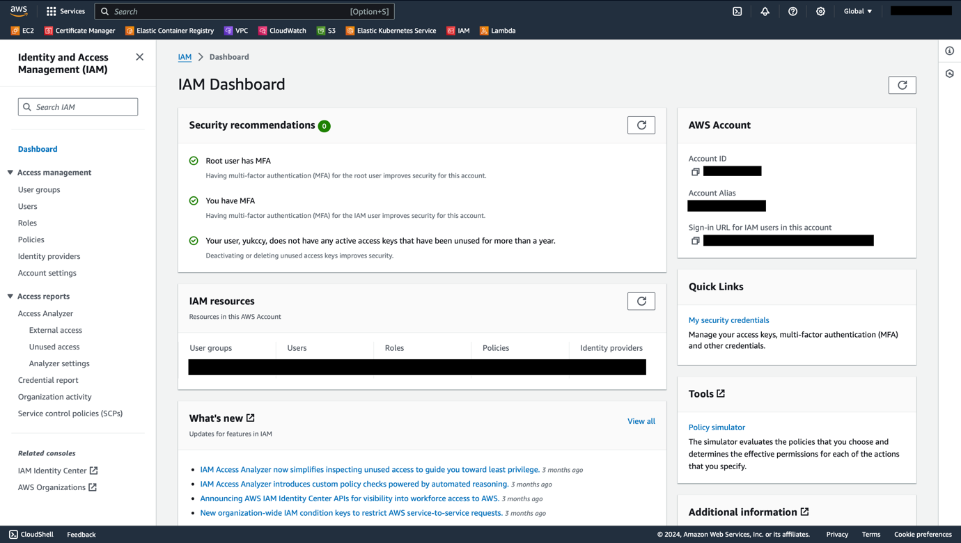Viewport: 961px width, 543px height.
Task: Open the info panel icon on right edge
Action: 950,51
